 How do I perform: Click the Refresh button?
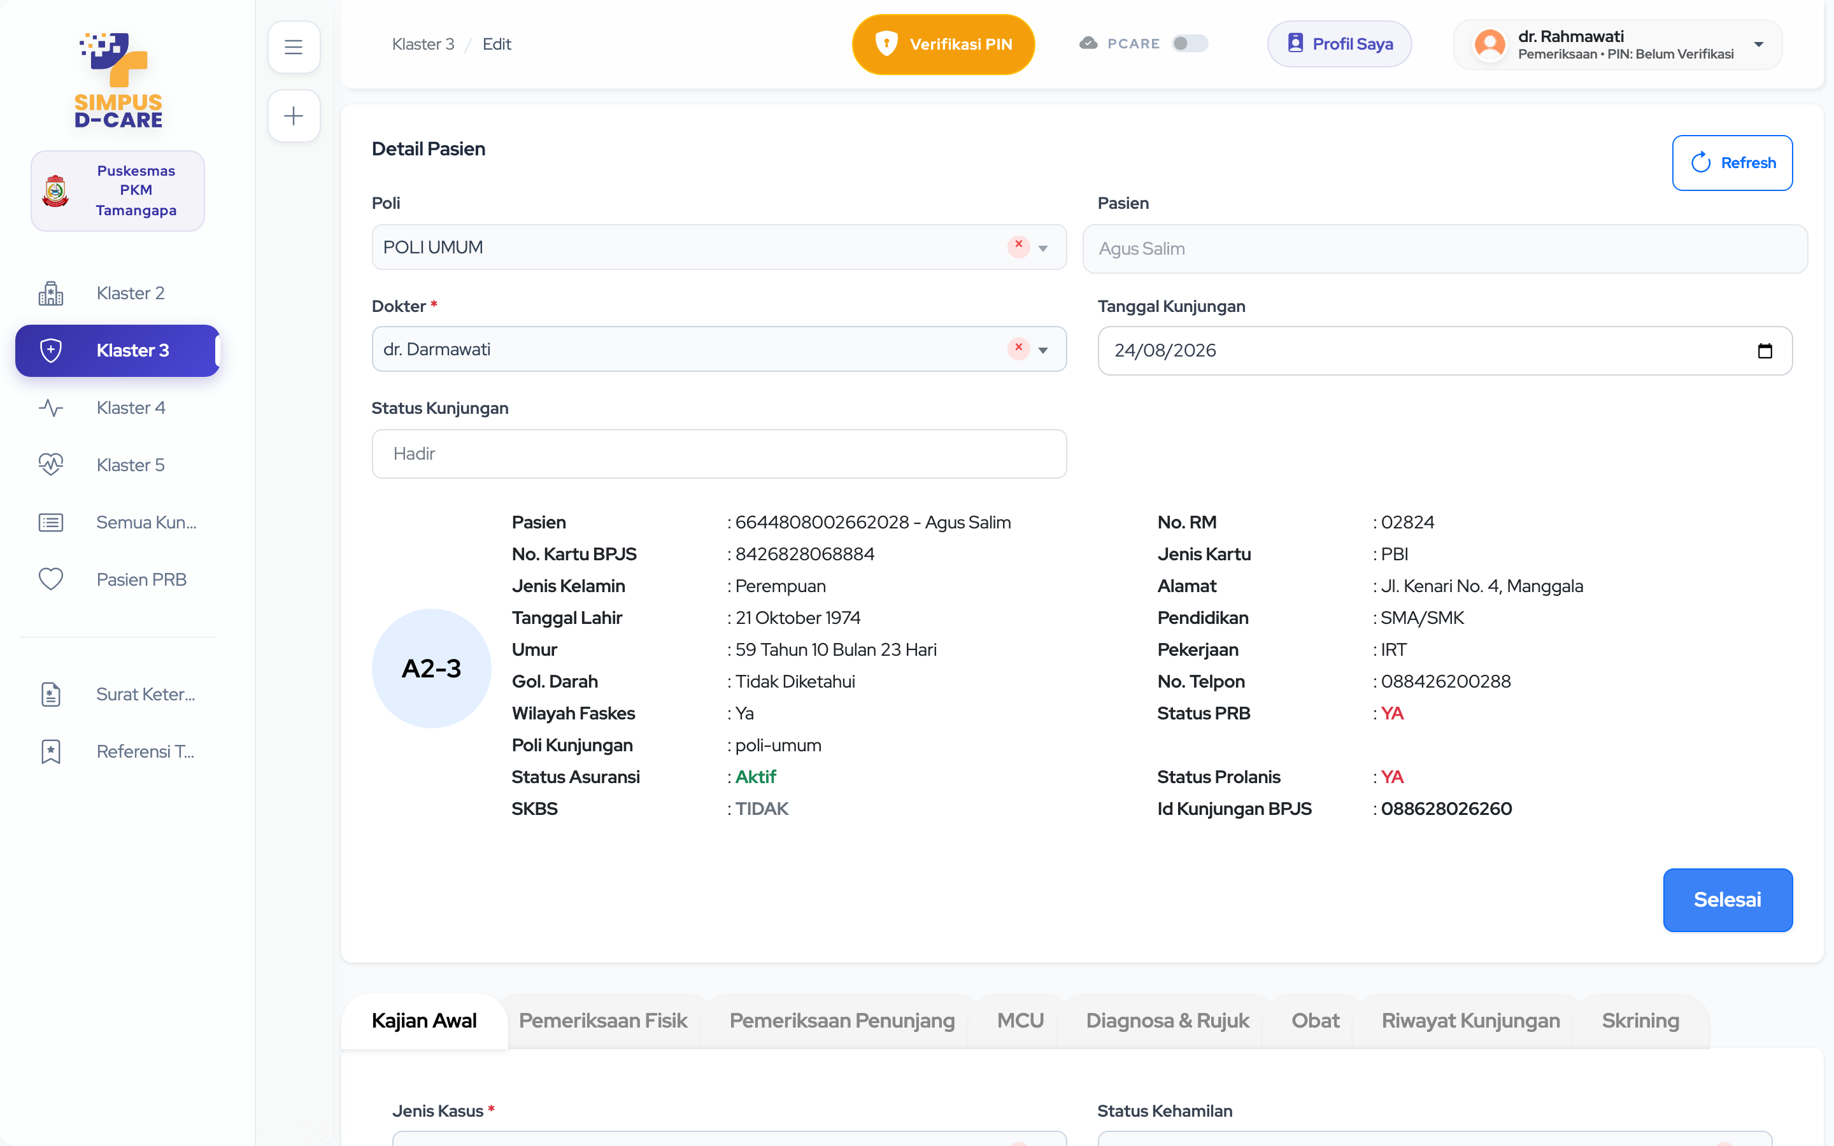coord(1731,163)
